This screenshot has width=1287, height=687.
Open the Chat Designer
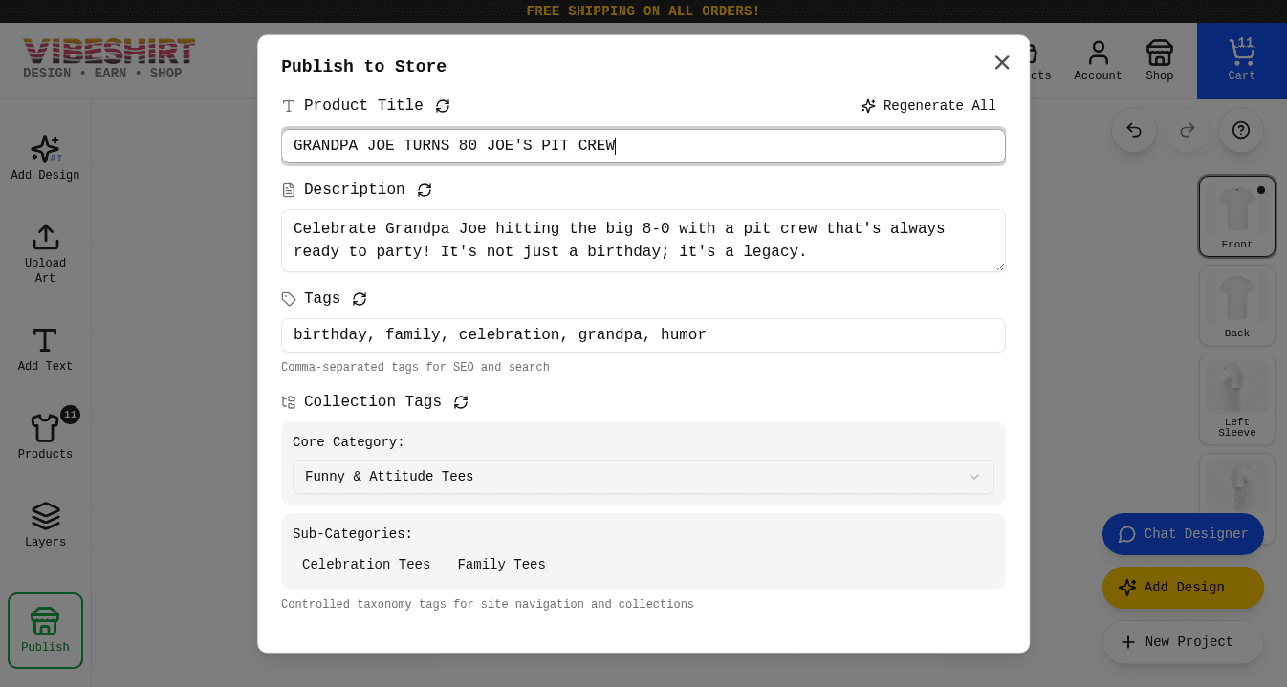(1183, 534)
